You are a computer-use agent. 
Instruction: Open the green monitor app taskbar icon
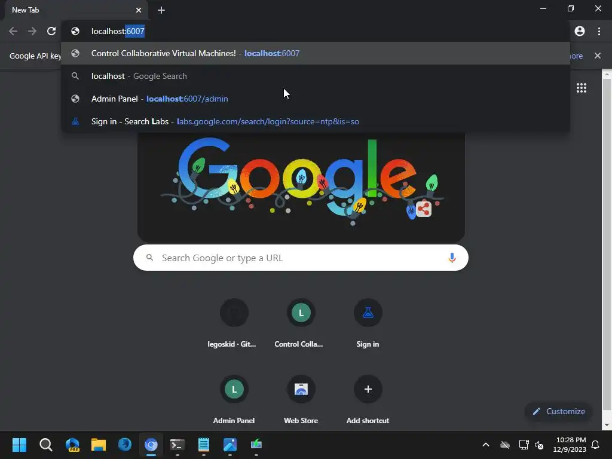click(x=256, y=445)
